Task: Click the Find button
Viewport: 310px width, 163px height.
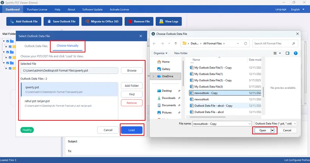Action: (x=132, y=94)
